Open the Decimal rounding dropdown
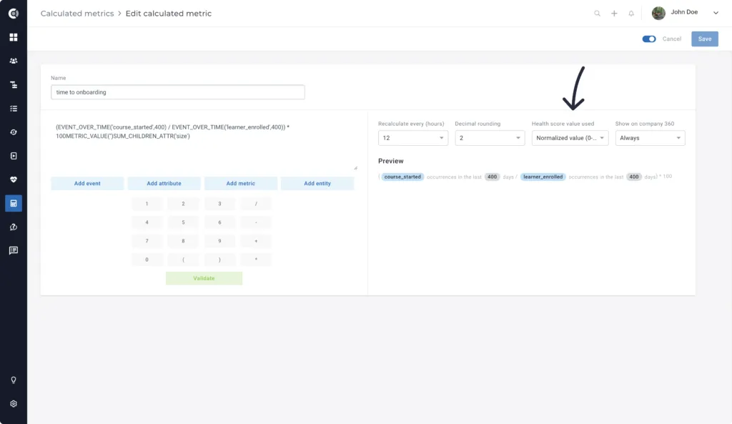The width and height of the screenshot is (732, 424). (x=490, y=138)
